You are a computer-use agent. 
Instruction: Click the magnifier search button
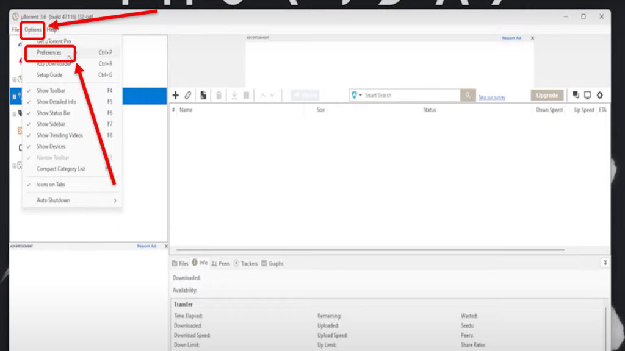[468, 95]
